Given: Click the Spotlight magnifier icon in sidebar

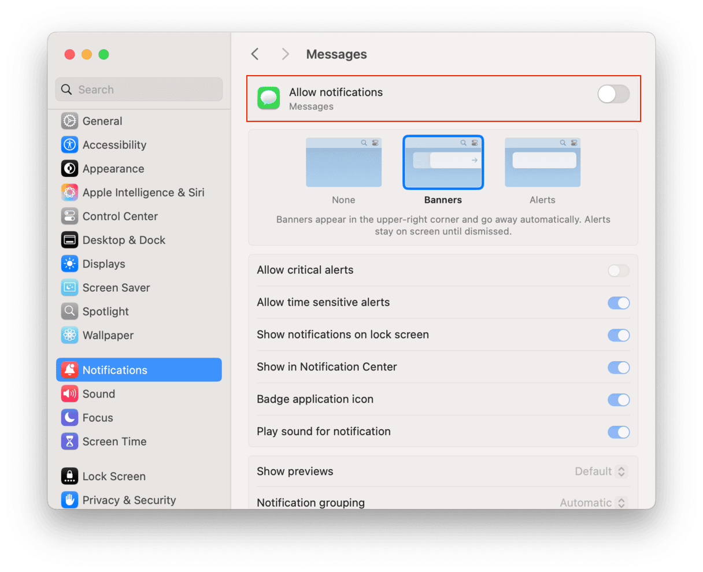Looking at the screenshot, I should [x=69, y=311].
